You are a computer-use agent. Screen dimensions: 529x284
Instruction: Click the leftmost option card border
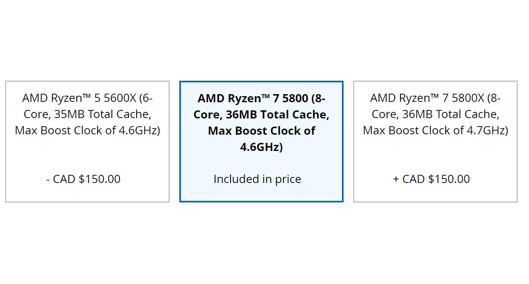[x=5, y=140]
